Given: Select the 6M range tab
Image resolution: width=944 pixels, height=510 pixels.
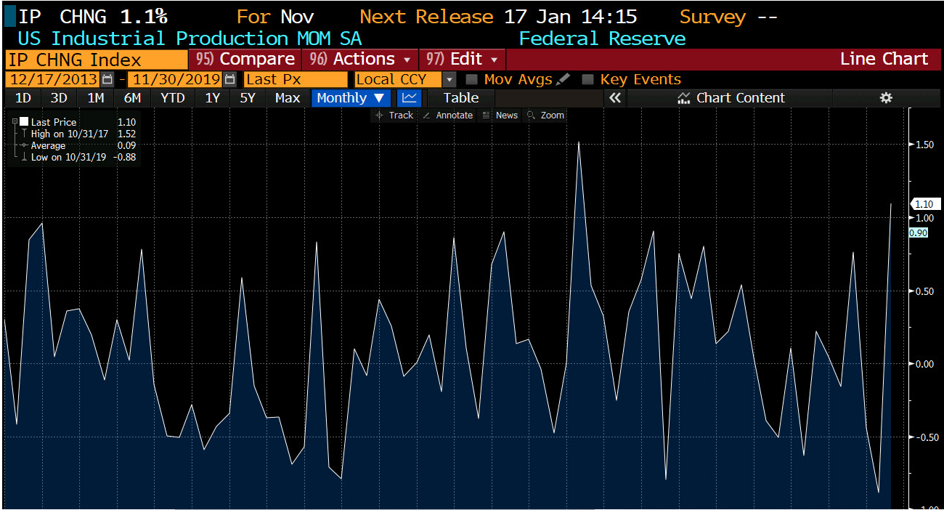Looking at the screenshot, I should click(132, 97).
